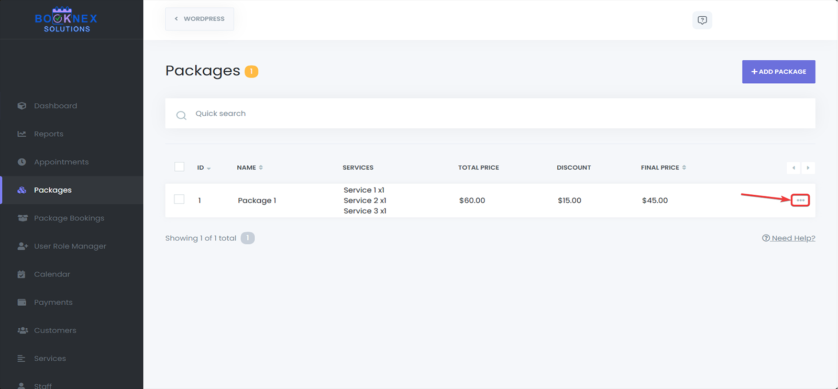
Task: Click the SERVICES column header
Action: tap(358, 168)
